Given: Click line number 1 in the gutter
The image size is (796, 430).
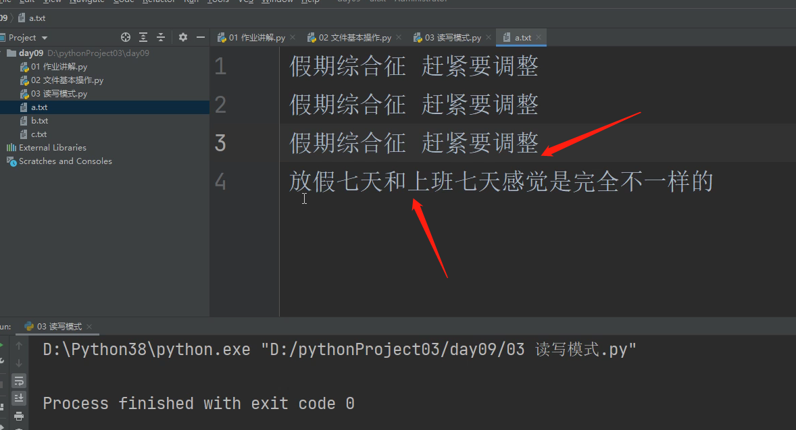Looking at the screenshot, I should [x=220, y=66].
